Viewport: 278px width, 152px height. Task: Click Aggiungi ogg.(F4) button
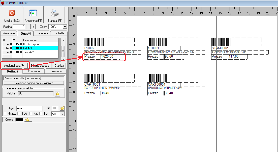coord(15,66)
